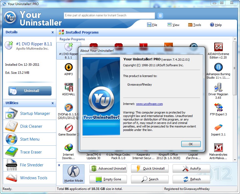Click 'Registered to:Giveawayoftheday' status text

(x=187, y=189)
